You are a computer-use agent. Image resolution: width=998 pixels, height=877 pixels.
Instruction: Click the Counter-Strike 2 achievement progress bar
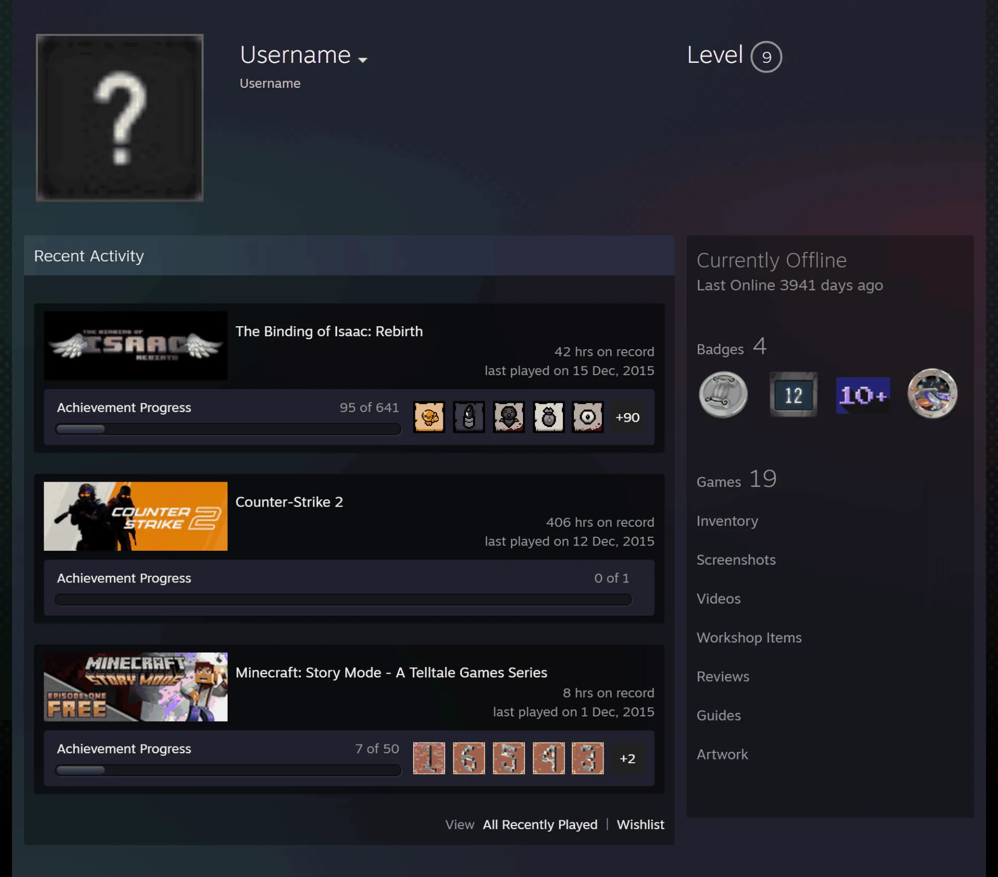[x=343, y=600]
